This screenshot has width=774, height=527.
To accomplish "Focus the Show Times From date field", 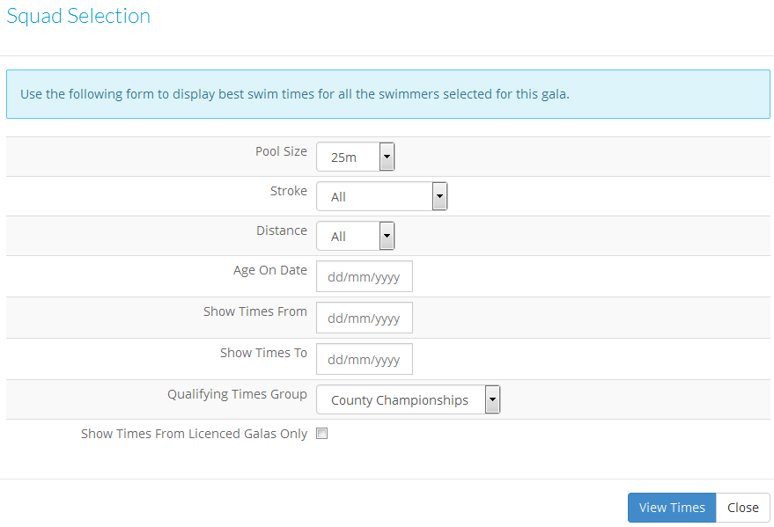I will pos(365,318).
